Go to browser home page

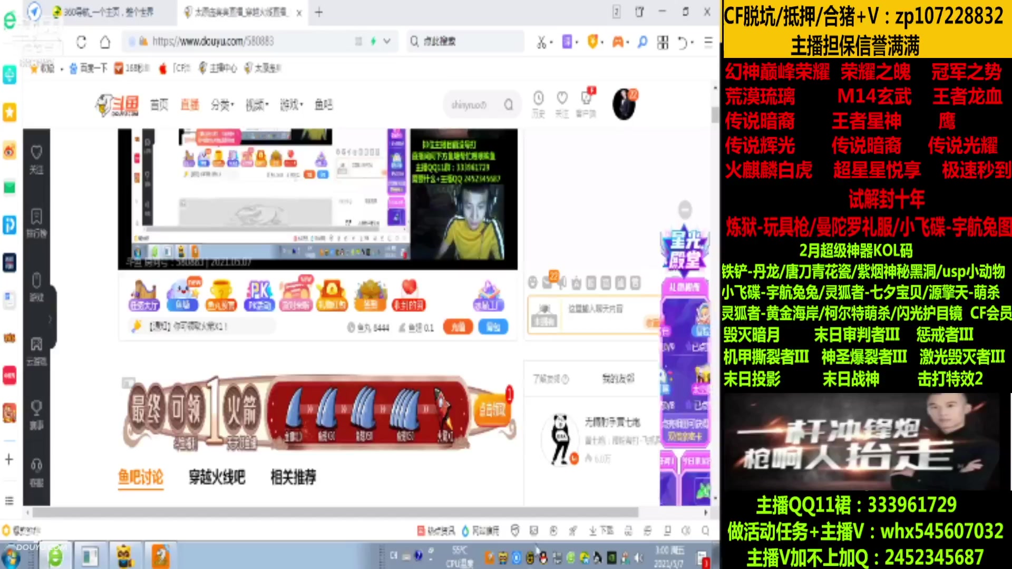click(x=105, y=42)
